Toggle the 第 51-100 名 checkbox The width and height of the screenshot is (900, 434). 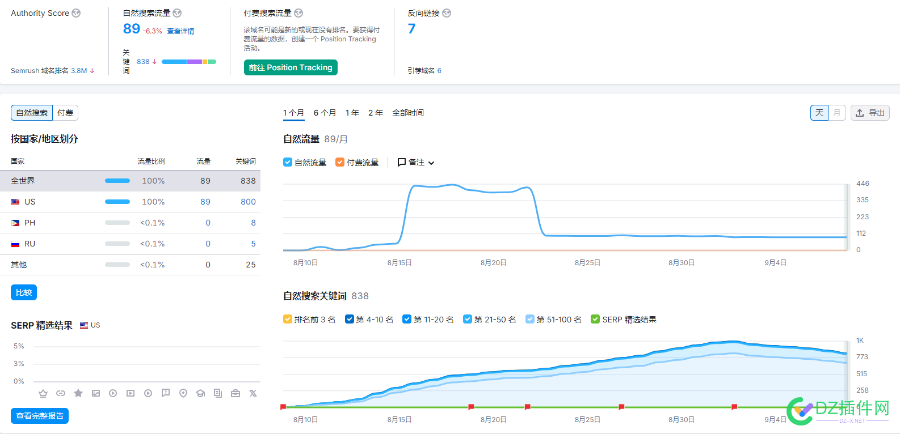[530, 319]
